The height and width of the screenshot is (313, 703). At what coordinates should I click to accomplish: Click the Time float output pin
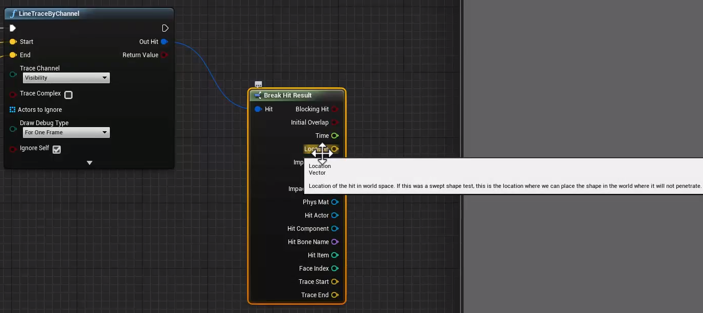pyautogui.click(x=335, y=136)
